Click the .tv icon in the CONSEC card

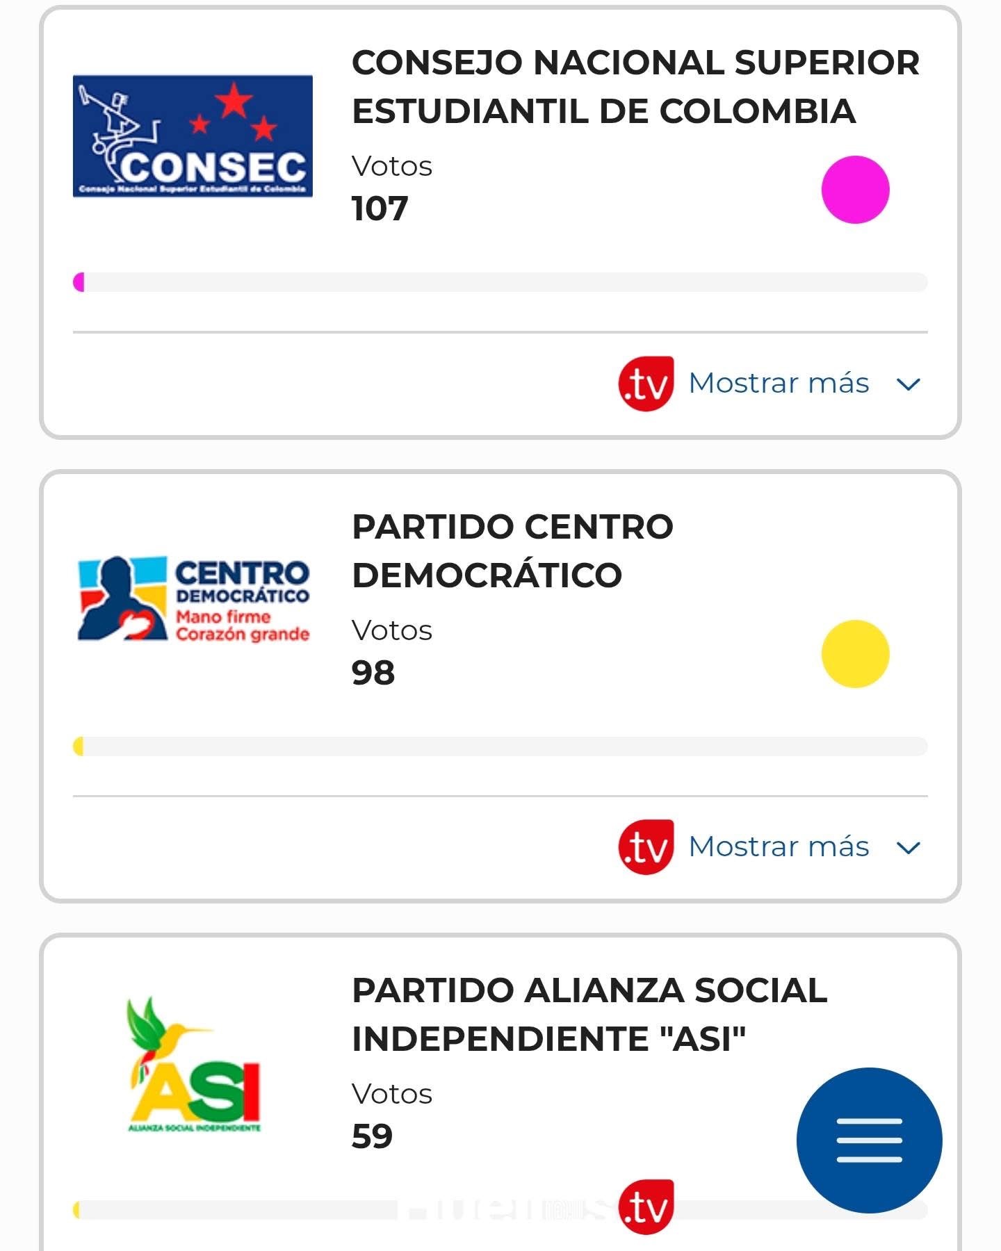click(646, 384)
